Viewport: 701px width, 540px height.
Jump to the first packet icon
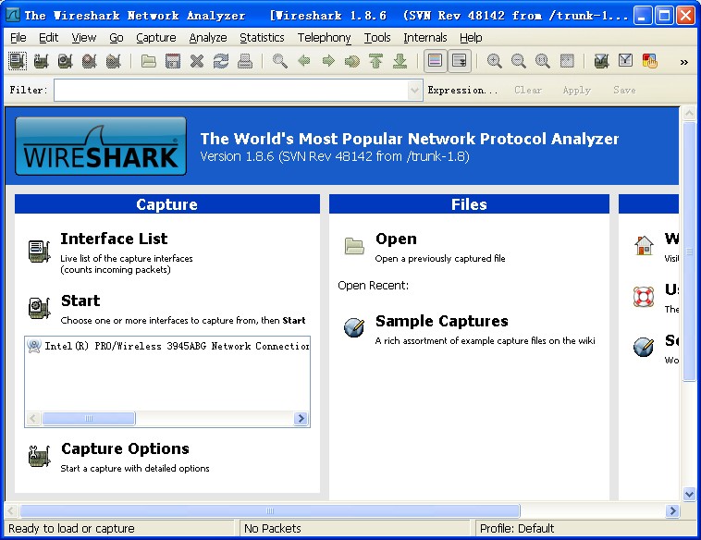pos(376,60)
